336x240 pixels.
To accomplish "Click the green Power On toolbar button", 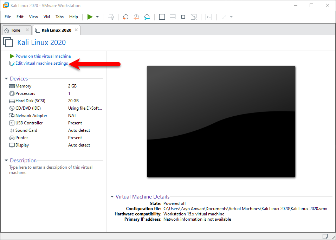I will tap(90, 17).
